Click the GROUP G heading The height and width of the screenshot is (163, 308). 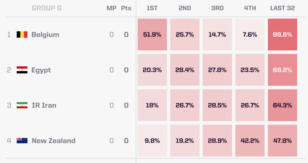click(x=47, y=8)
